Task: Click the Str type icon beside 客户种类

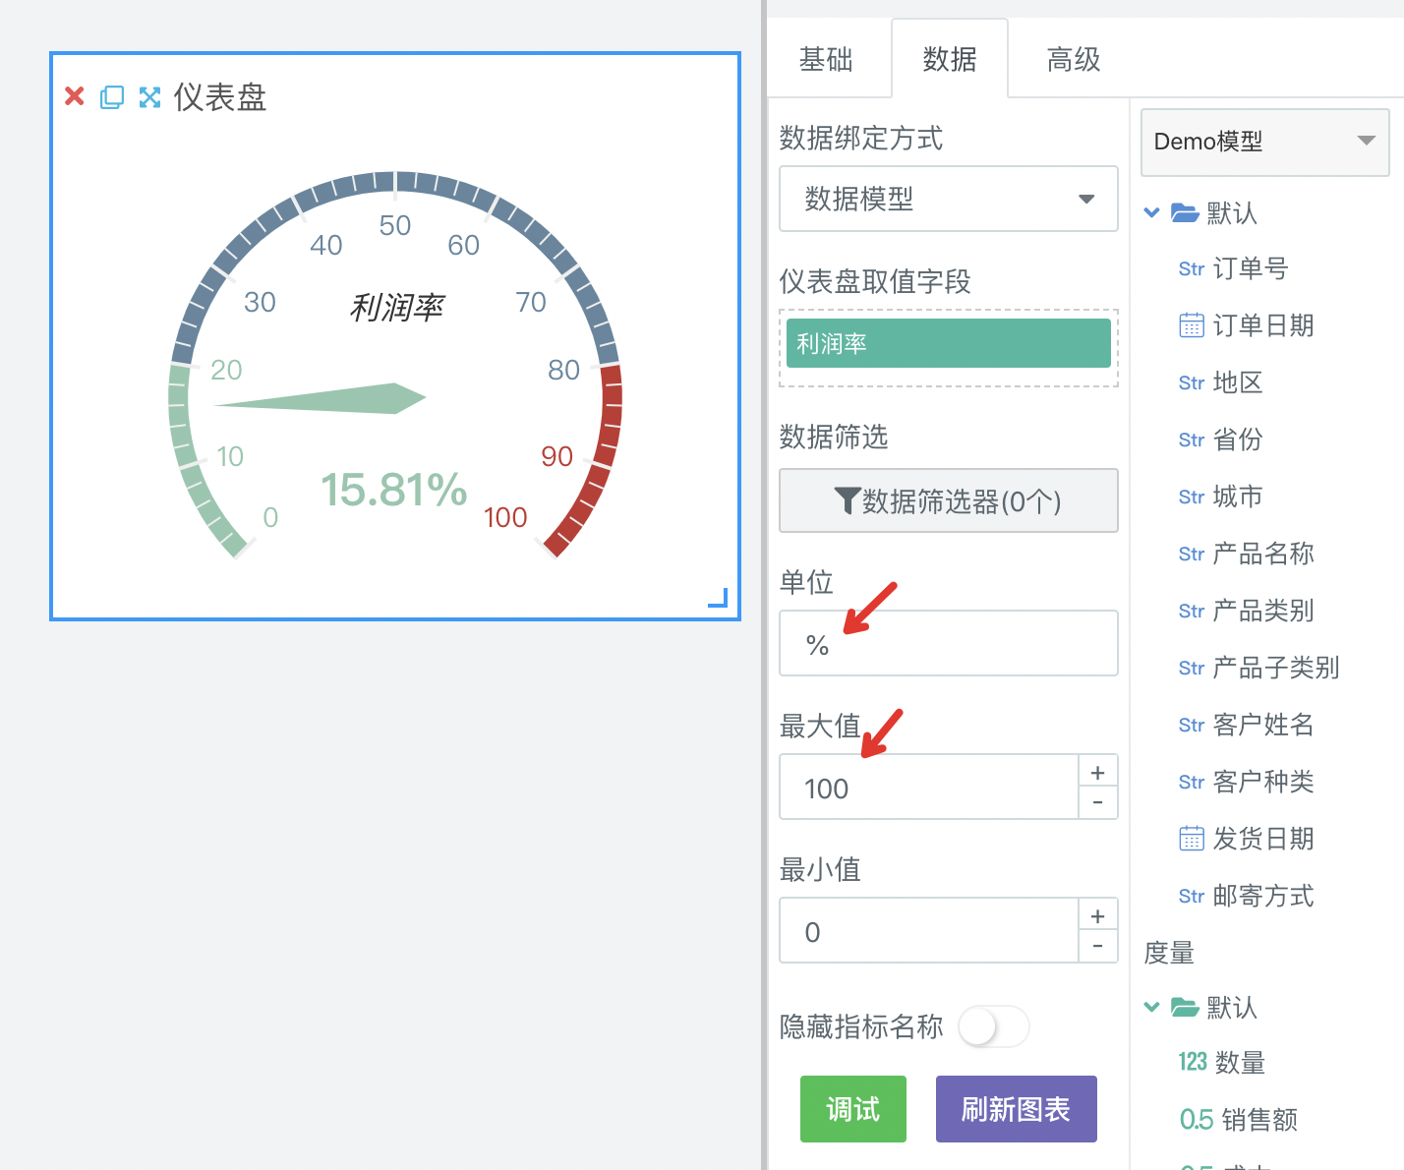Action: click(x=1192, y=783)
